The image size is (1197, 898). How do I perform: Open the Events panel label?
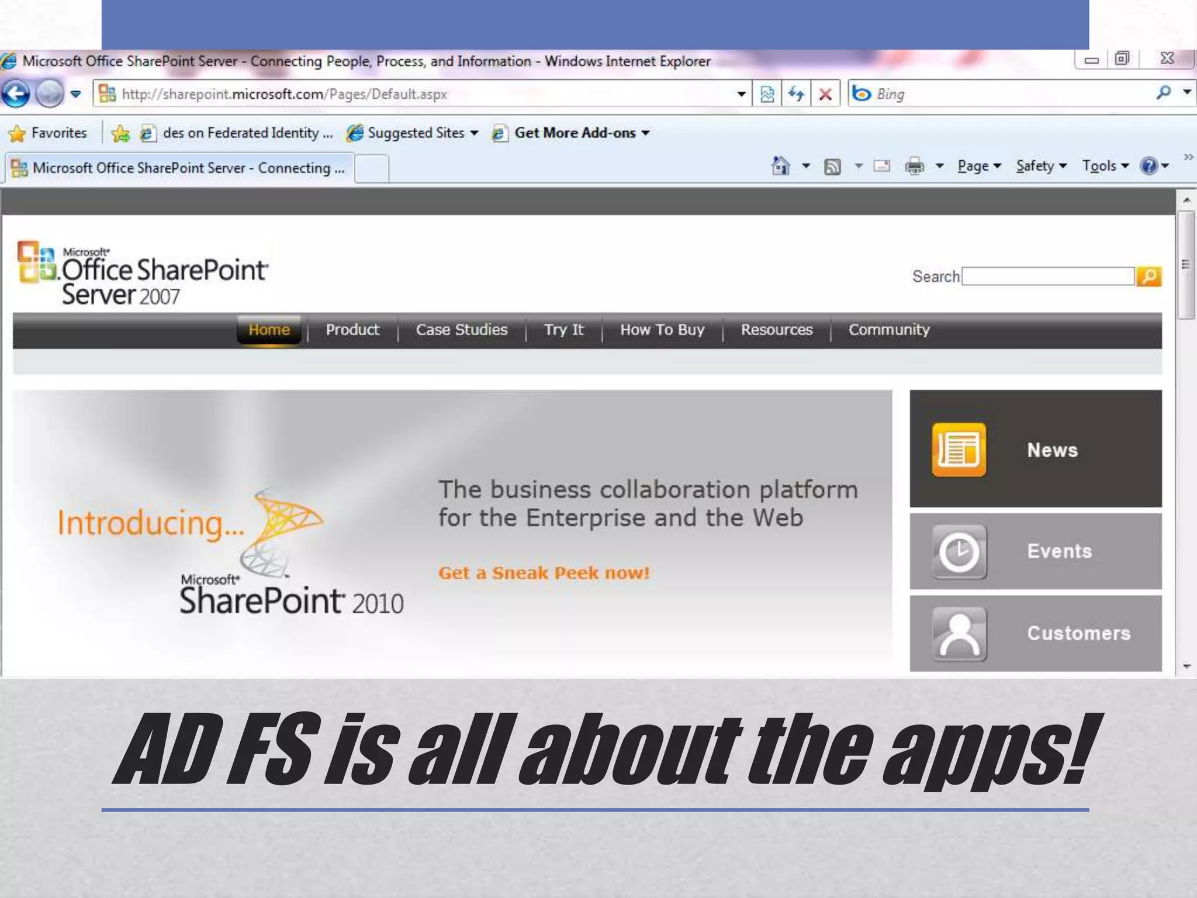1059,551
